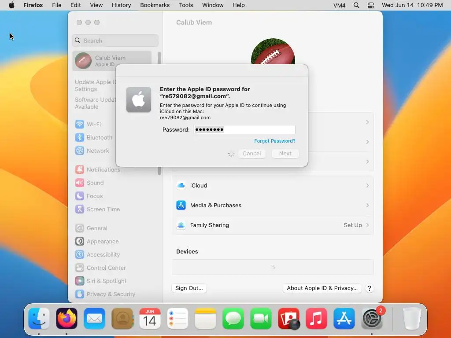Click the Sign Out... button
The height and width of the screenshot is (338, 451).
189,288
